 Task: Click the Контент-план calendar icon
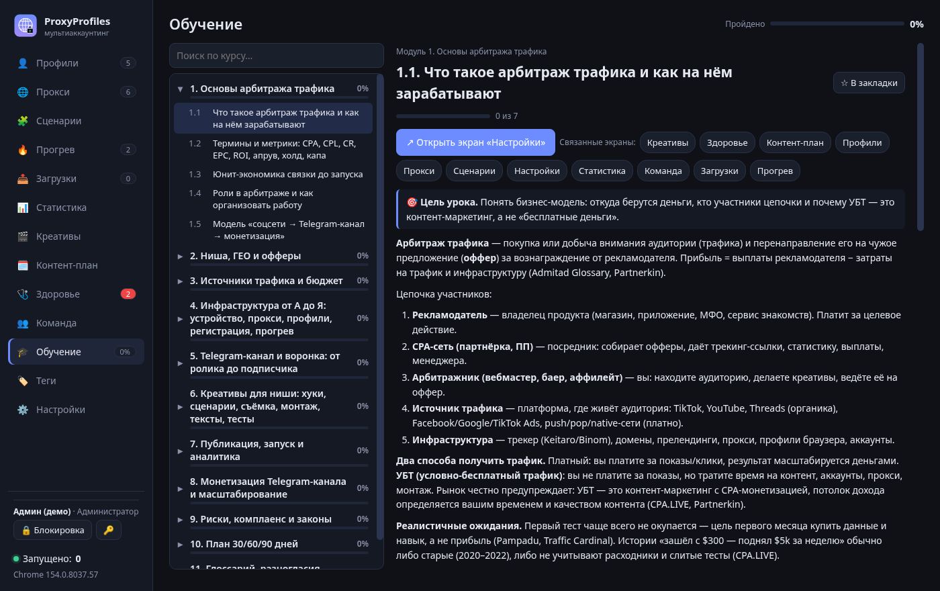(23, 265)
